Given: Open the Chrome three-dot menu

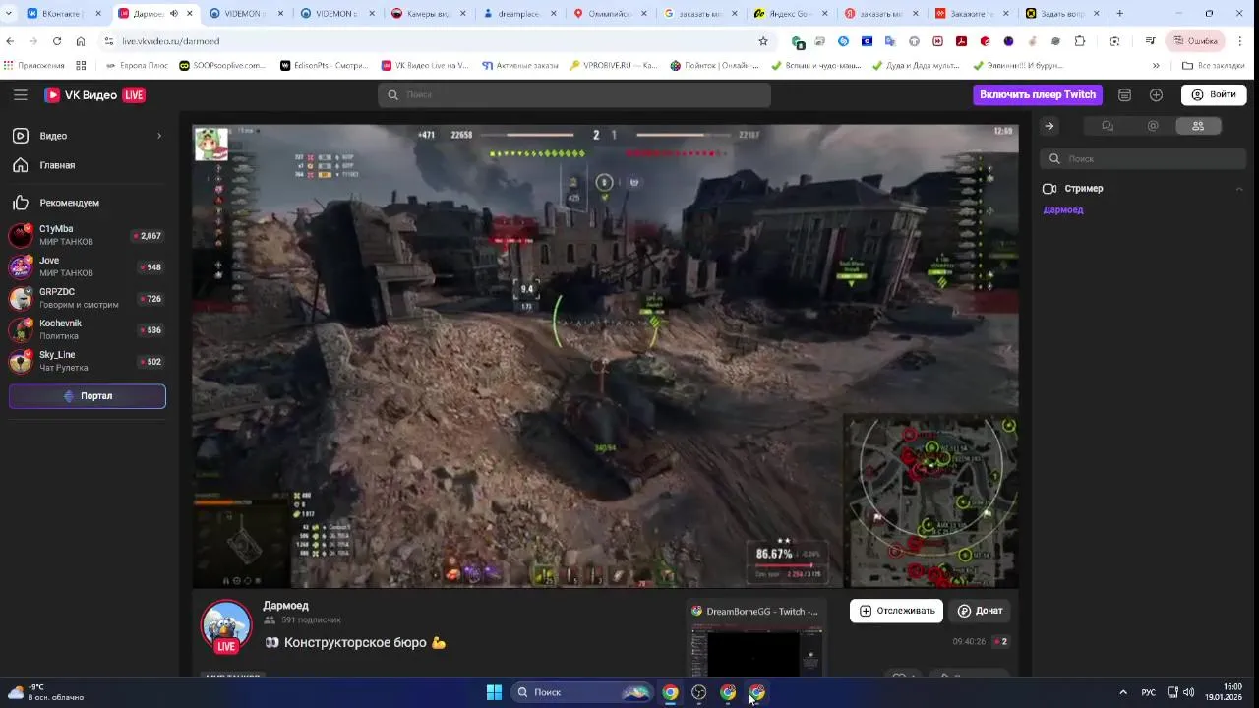Looking at the screenshot, I should 1240,41.
